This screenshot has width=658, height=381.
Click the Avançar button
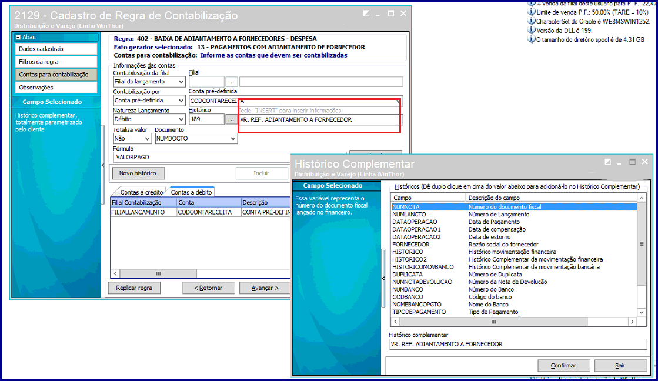tap(265, 288)
